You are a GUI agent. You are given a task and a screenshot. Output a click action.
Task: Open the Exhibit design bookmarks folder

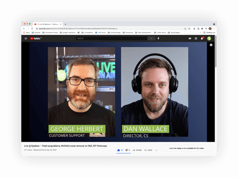114,33
